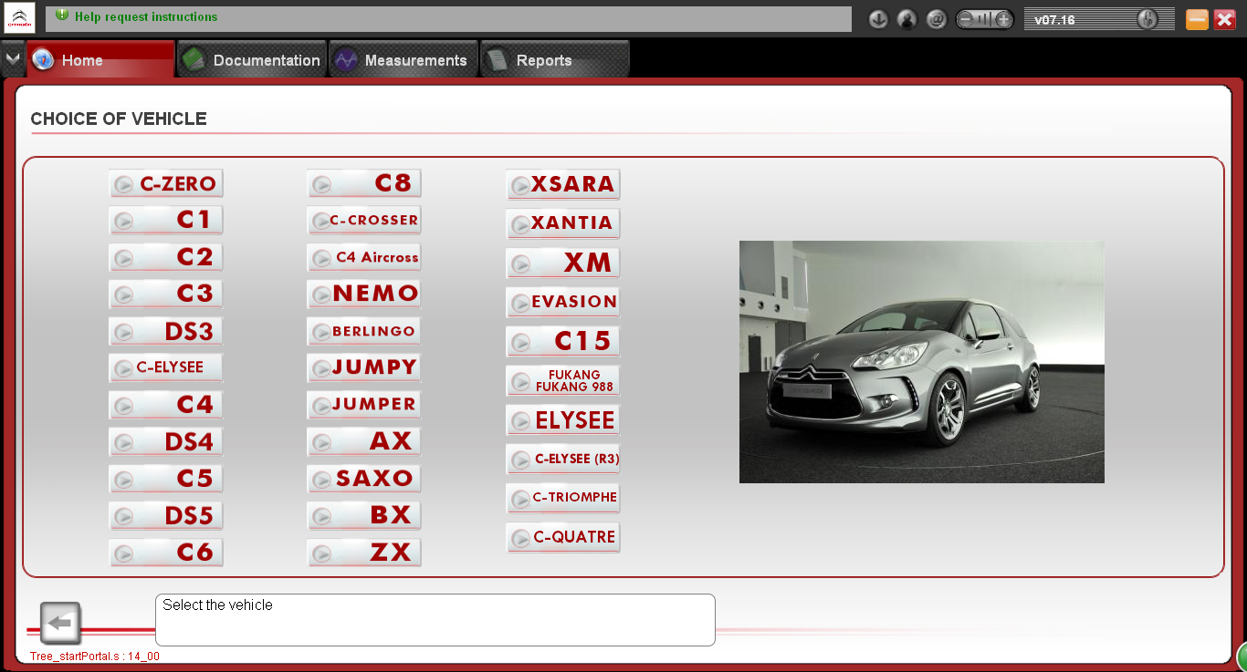Pick the C-CROSSER vehicle

(x=364, y=221)
